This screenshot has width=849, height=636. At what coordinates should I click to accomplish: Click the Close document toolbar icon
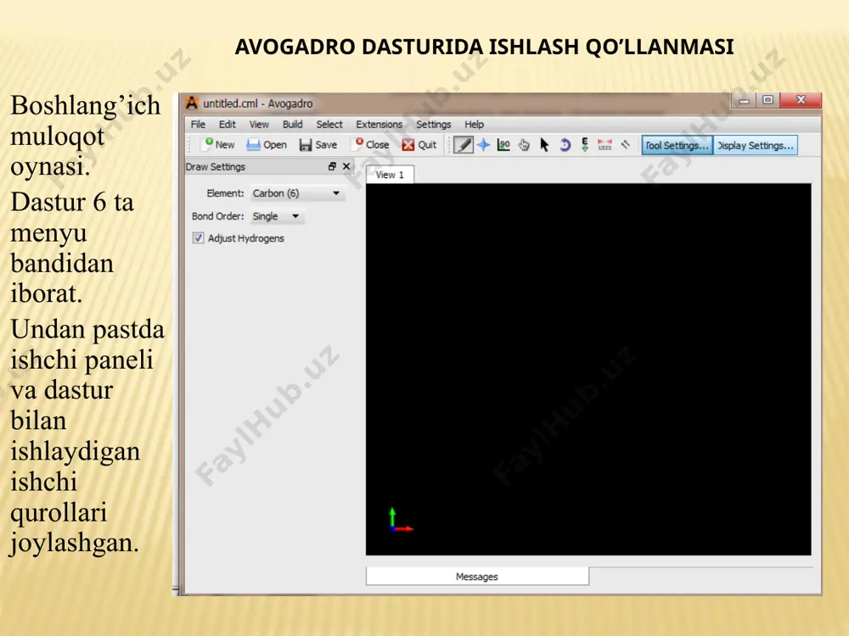[x=357, y=144]
